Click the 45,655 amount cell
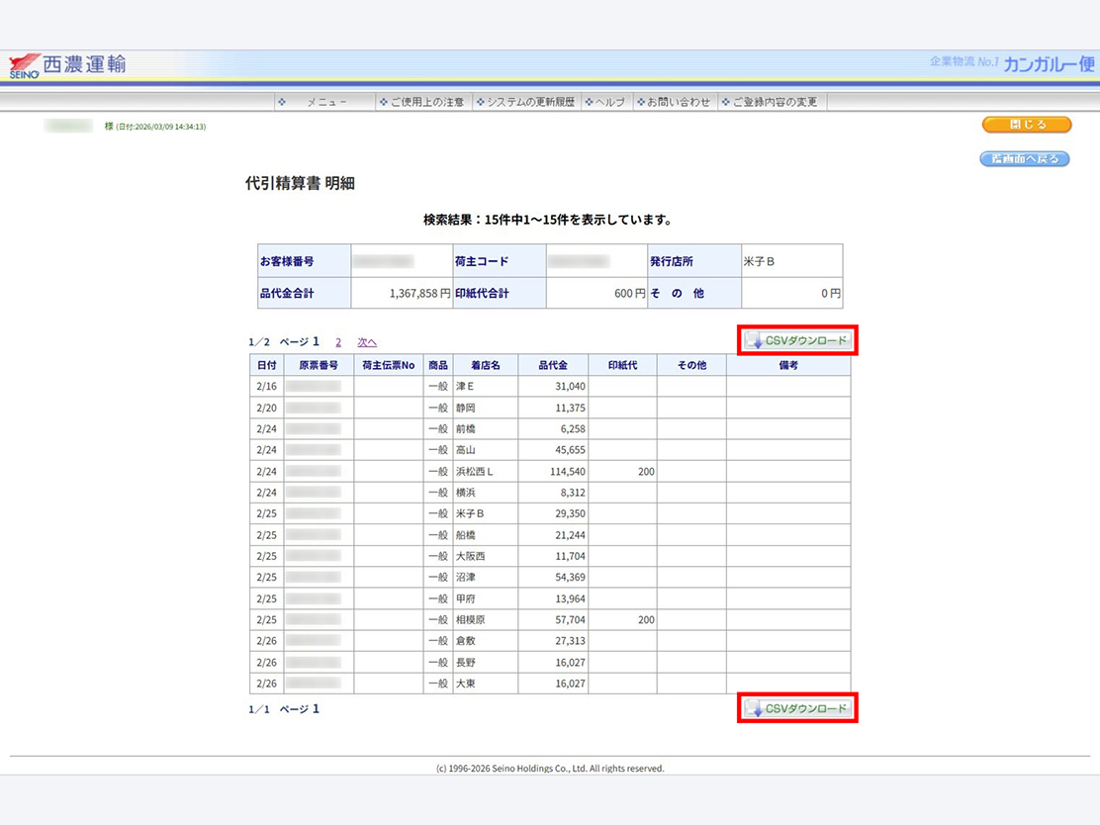The height and width of the screenshot is (825, 1100). [x=553, y=450]
